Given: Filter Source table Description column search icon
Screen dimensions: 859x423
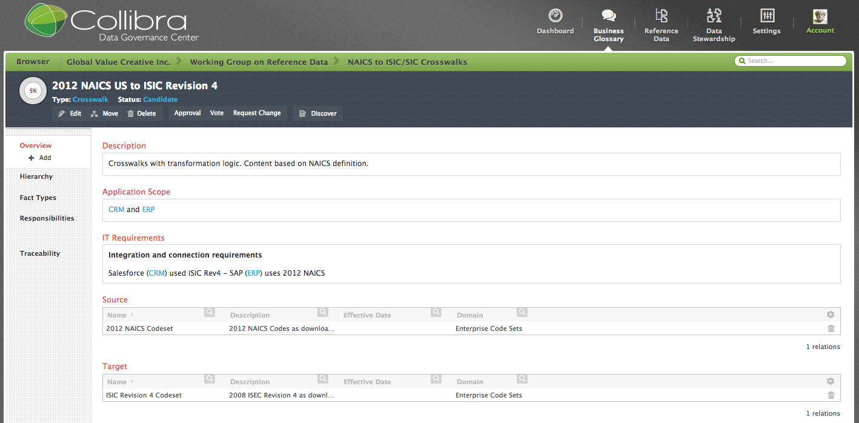Looking at the screenshot, I should (x=323, y=312).
